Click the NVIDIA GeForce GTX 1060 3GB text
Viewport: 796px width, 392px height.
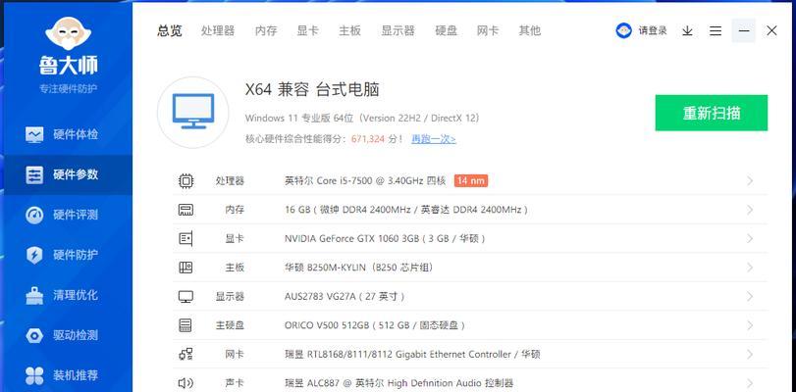click(x=385, y=239)
